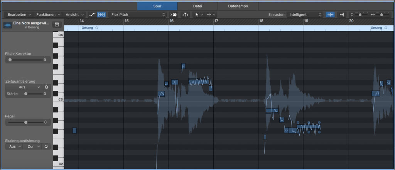Click the Pegel value 0
Image resolution: width=395 pixels, height=170 pixels.
pos(46,122)
